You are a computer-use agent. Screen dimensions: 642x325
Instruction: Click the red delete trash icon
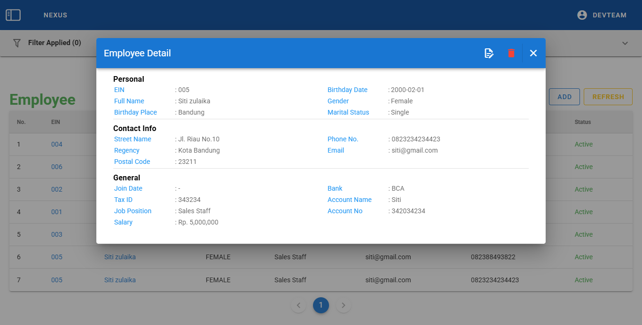pos(511,53)
